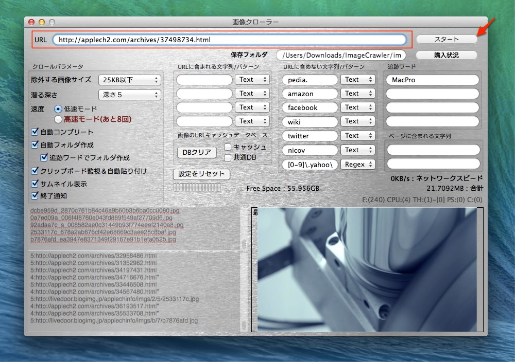Select b7876afd_ea3947e8371349f29167e91b1efa052b.jpg entry
The height and width of the screenshot is (362, 515).
click(x=103, y=240)
